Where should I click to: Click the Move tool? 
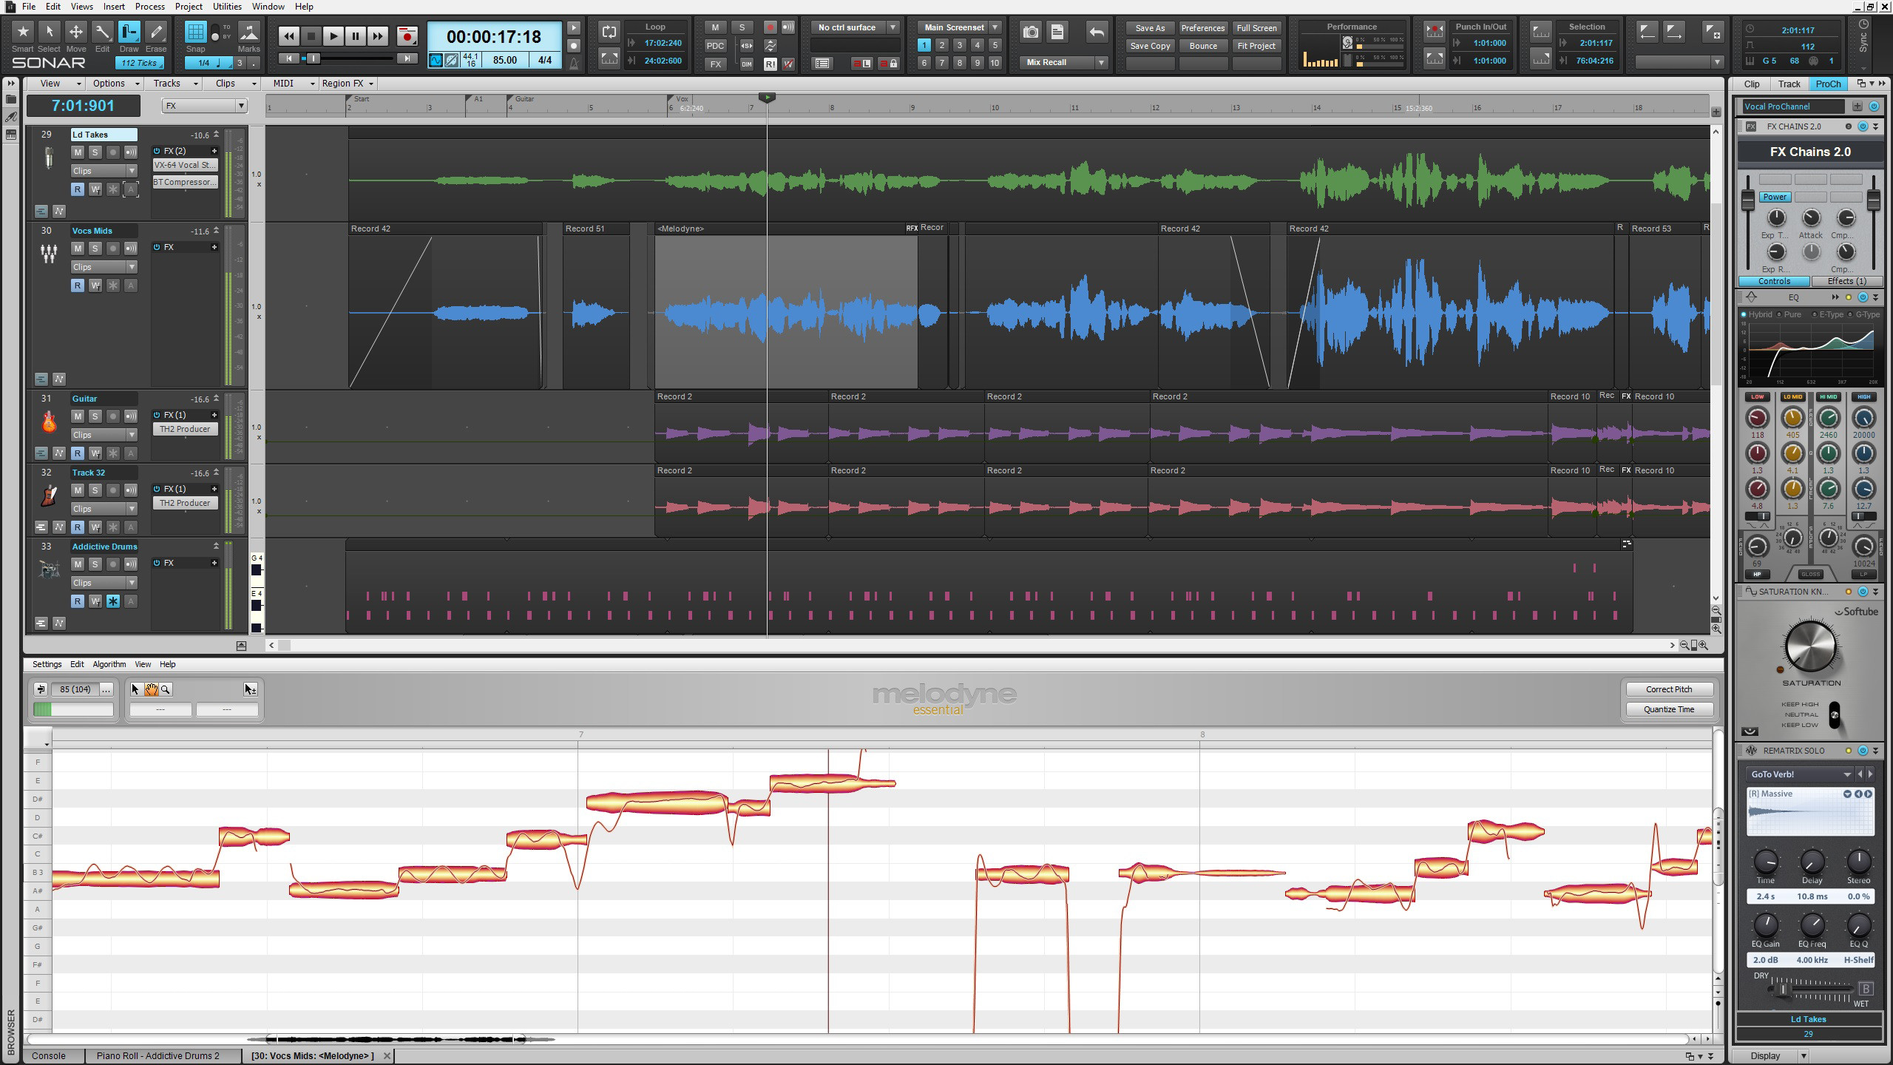pyautogui.click(x=75, y=33)
